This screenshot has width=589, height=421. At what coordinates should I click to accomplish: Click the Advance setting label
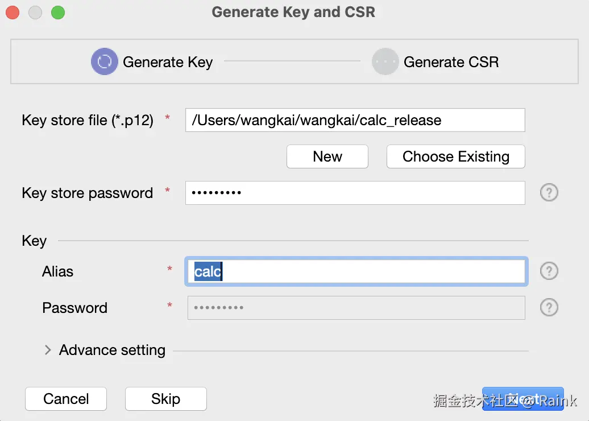coord(112,350)
